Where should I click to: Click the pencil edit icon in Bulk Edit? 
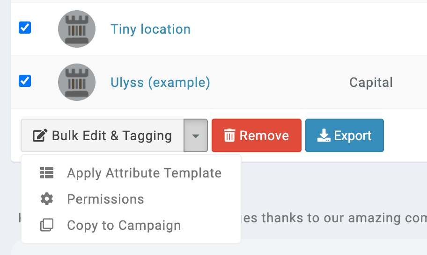pyautogui.click(x=39, y=136)
